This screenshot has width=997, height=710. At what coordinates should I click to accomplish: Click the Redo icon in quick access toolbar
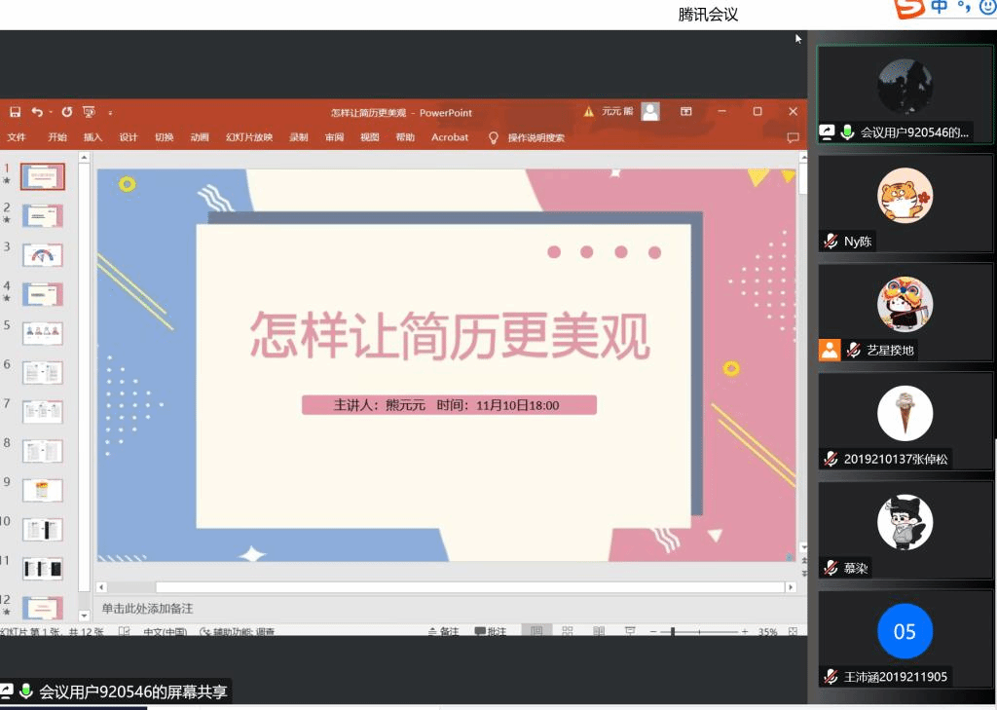tap(67, 112)
